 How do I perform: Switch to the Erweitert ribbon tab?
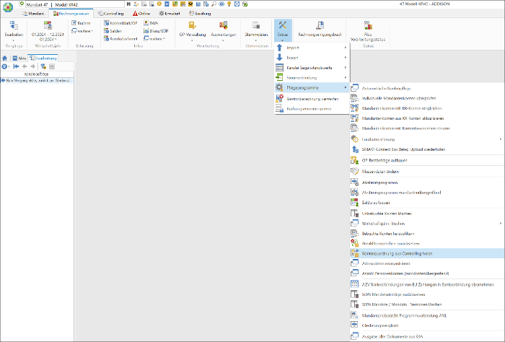click(170, 14)
